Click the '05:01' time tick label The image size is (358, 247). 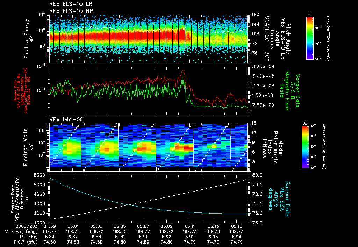click(x=73, y=226)
